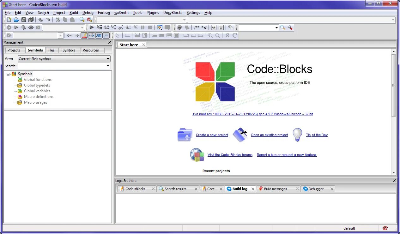
Task: Open the Search dropdown in Symbols panel
Action: (108, 66)
